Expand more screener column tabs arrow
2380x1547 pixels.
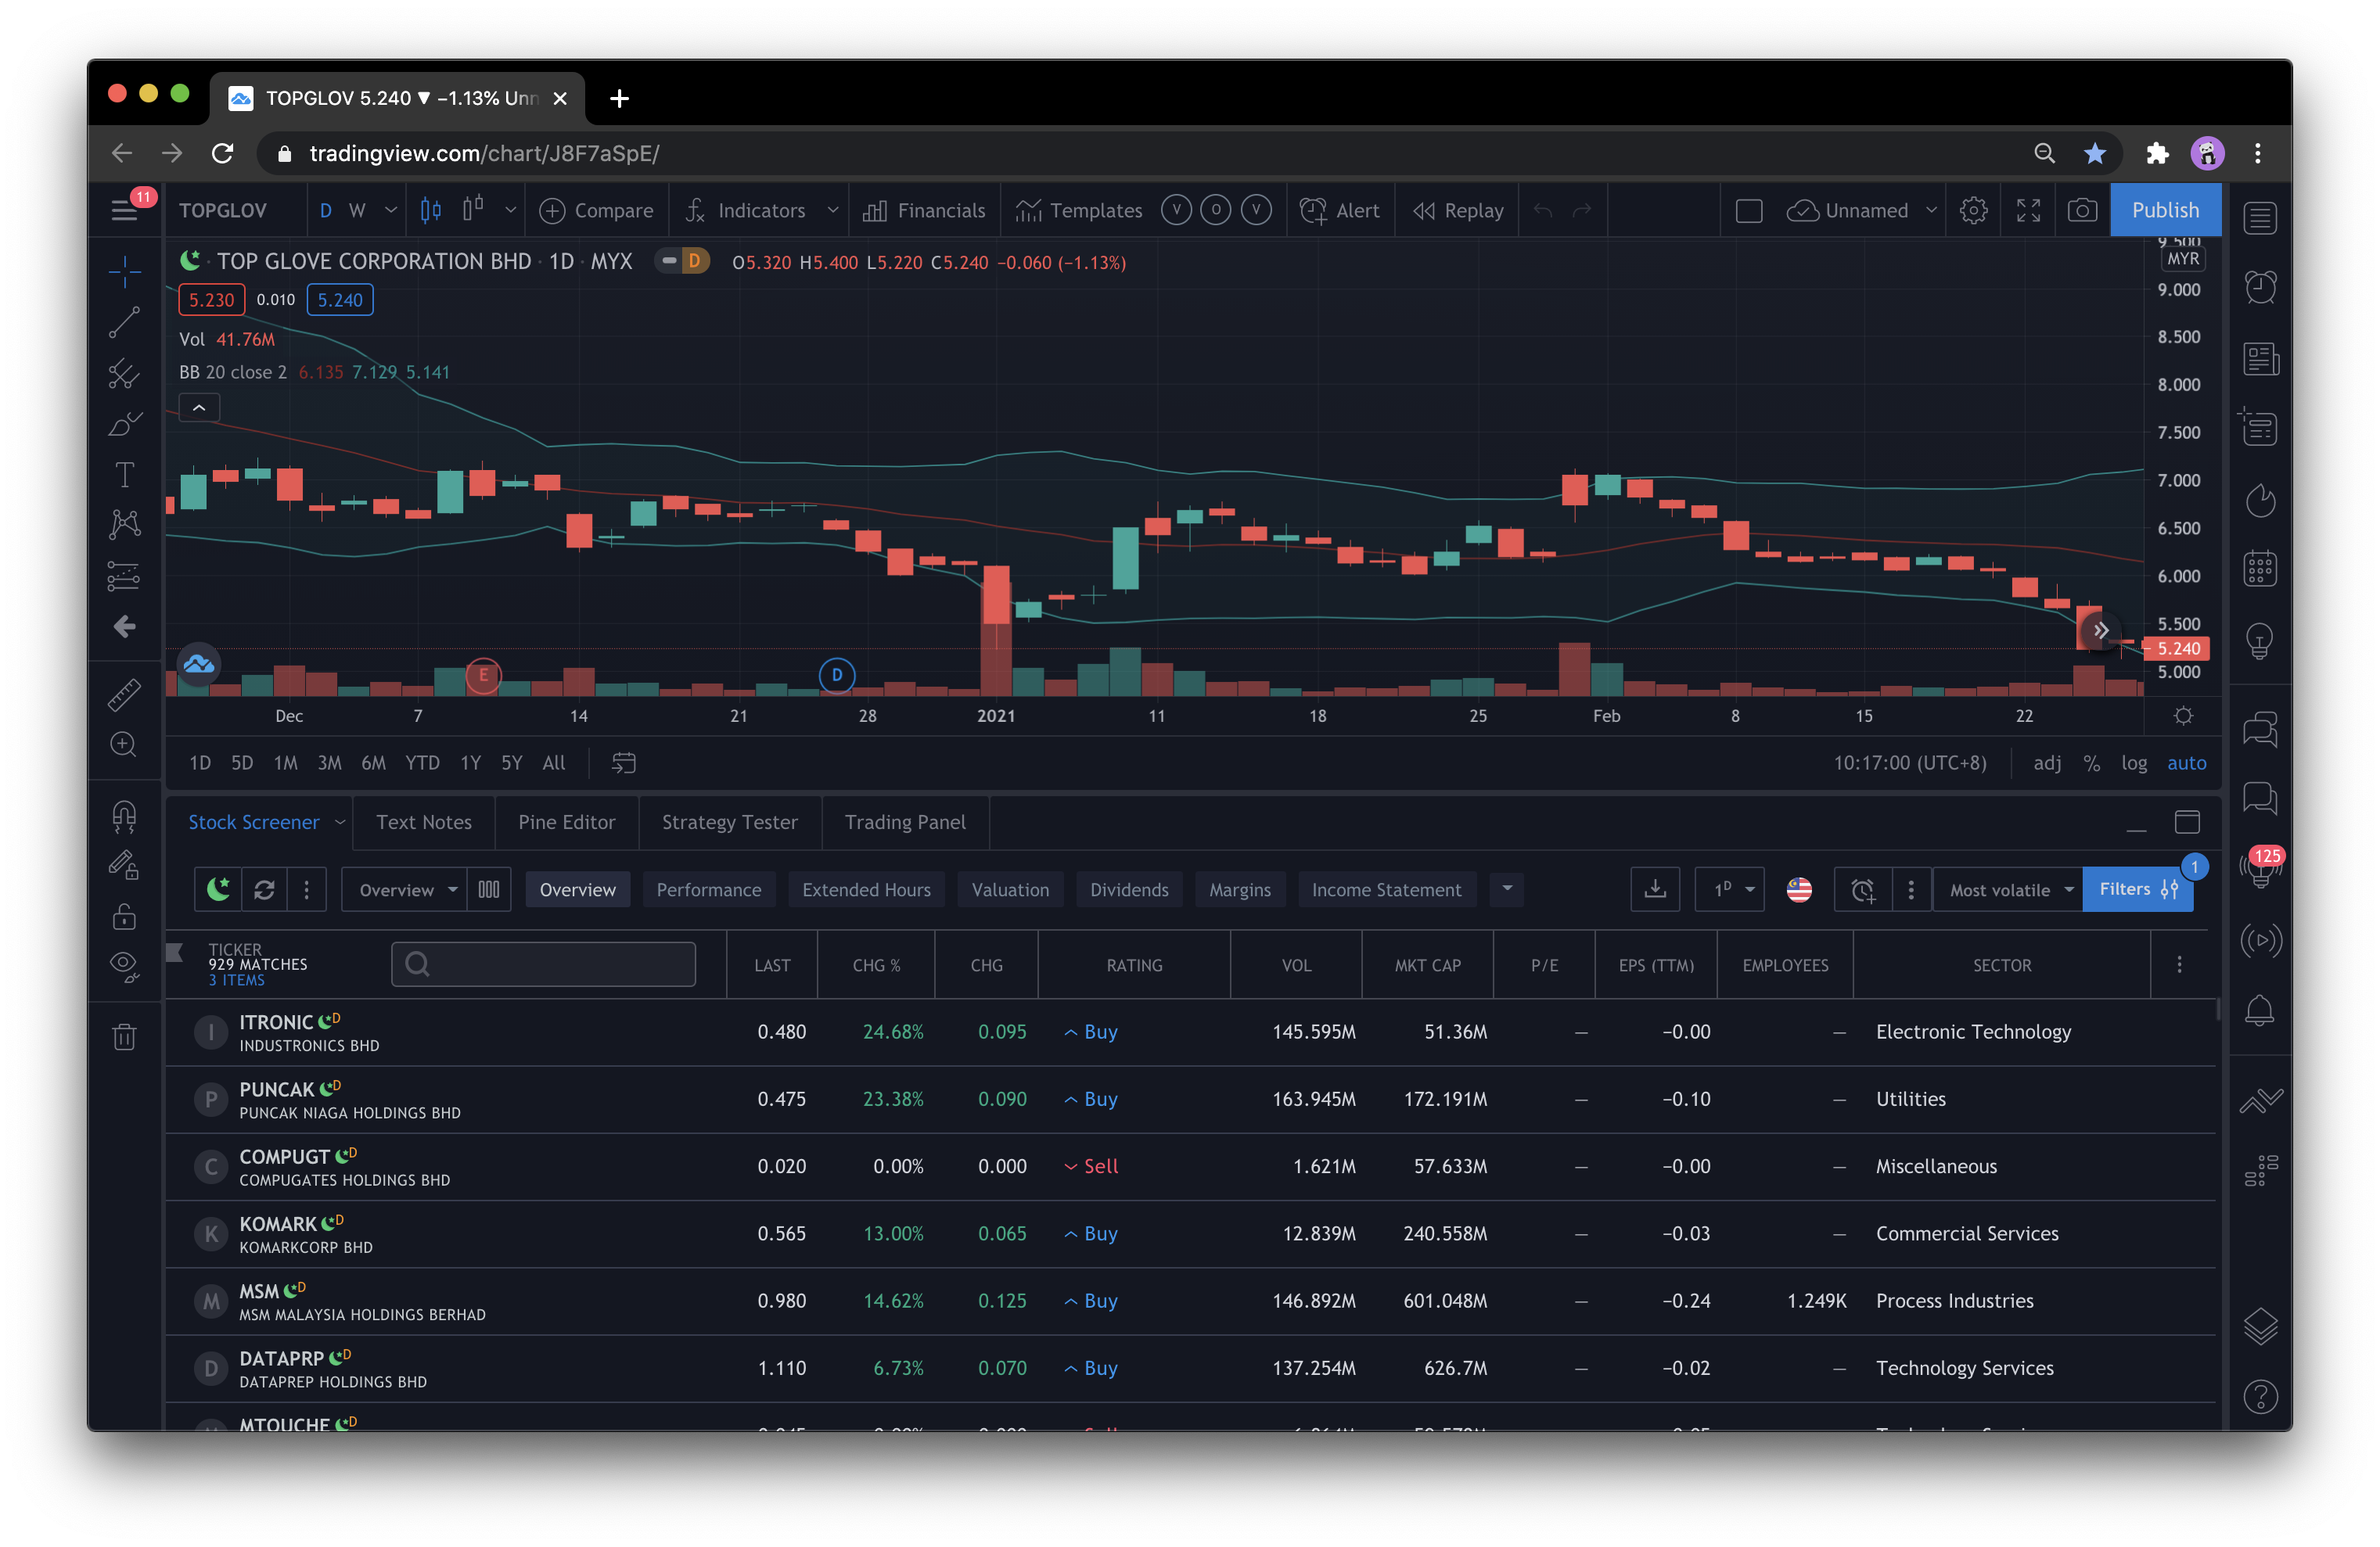pyautogui.click(x=1507, y=889)
